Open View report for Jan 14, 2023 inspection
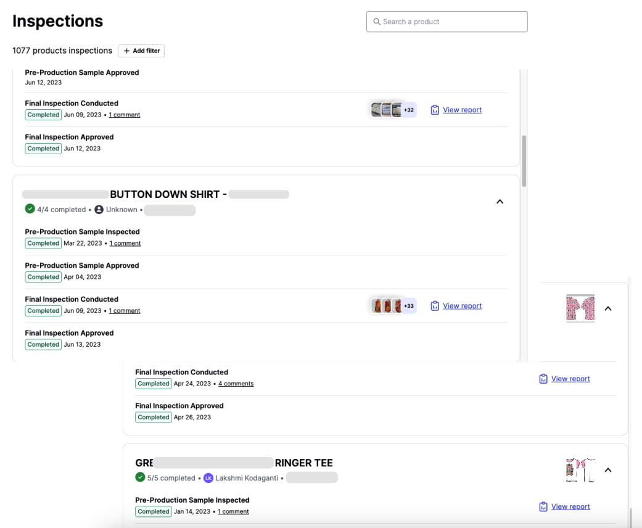The image size is (642, 528). pyautogui.click(x=570, y=506)
